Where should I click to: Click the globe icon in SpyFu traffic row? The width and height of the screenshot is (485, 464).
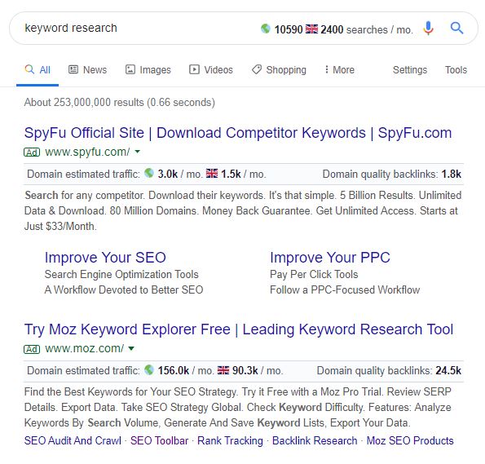coord(149,173)
